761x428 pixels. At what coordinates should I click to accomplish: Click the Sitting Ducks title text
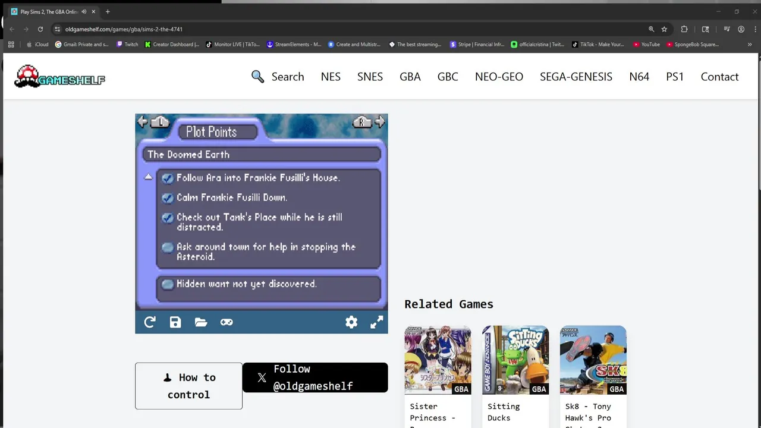click(x=504, y=412)
